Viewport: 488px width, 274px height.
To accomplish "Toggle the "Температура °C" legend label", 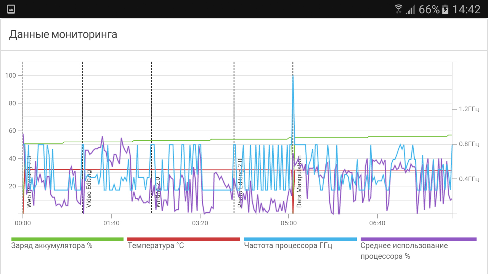I will pos(156,246).
